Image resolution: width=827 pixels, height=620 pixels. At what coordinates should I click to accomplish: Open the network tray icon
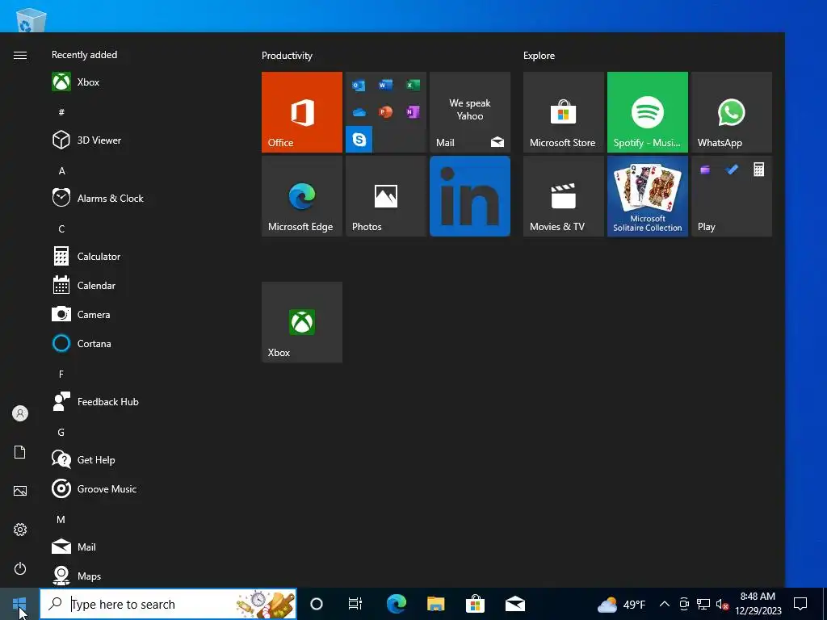pyautogui.click(x=703, y=604)
